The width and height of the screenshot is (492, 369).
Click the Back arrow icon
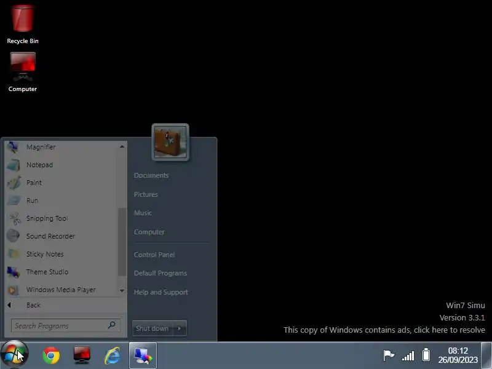[x=9, y=305]
